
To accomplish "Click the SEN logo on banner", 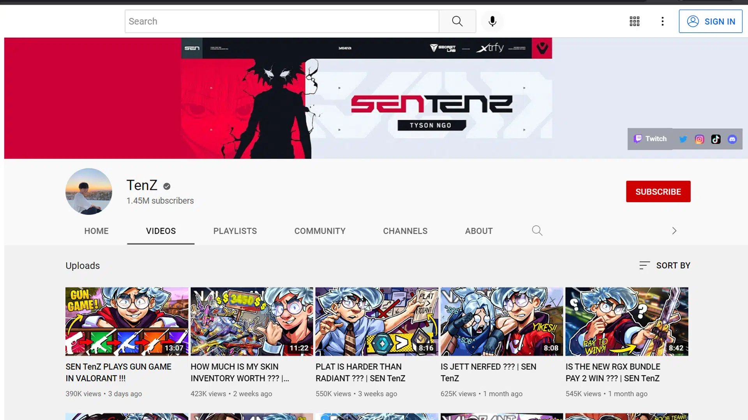I will pyautogui.click(x=192, y=48).
